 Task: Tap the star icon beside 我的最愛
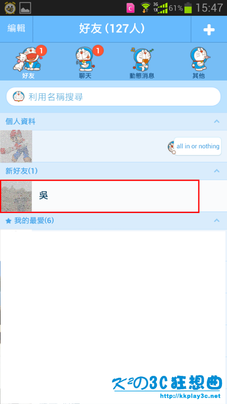[9, 221]
